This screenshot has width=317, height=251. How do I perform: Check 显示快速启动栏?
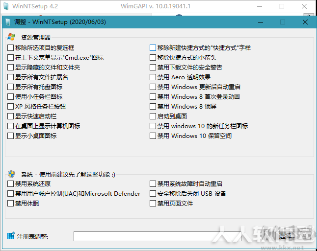(10, 116)
